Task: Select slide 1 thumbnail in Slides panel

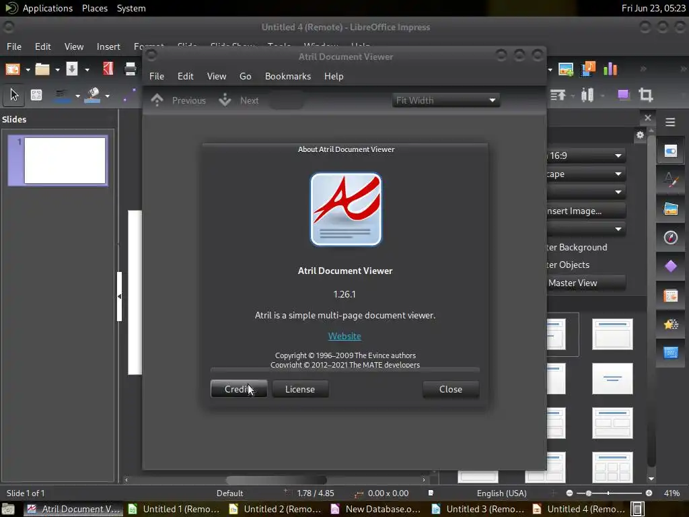Action: click(58, 160)
